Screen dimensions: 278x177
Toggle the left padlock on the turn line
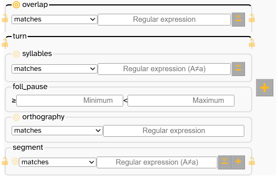click(x=5, y=43)
